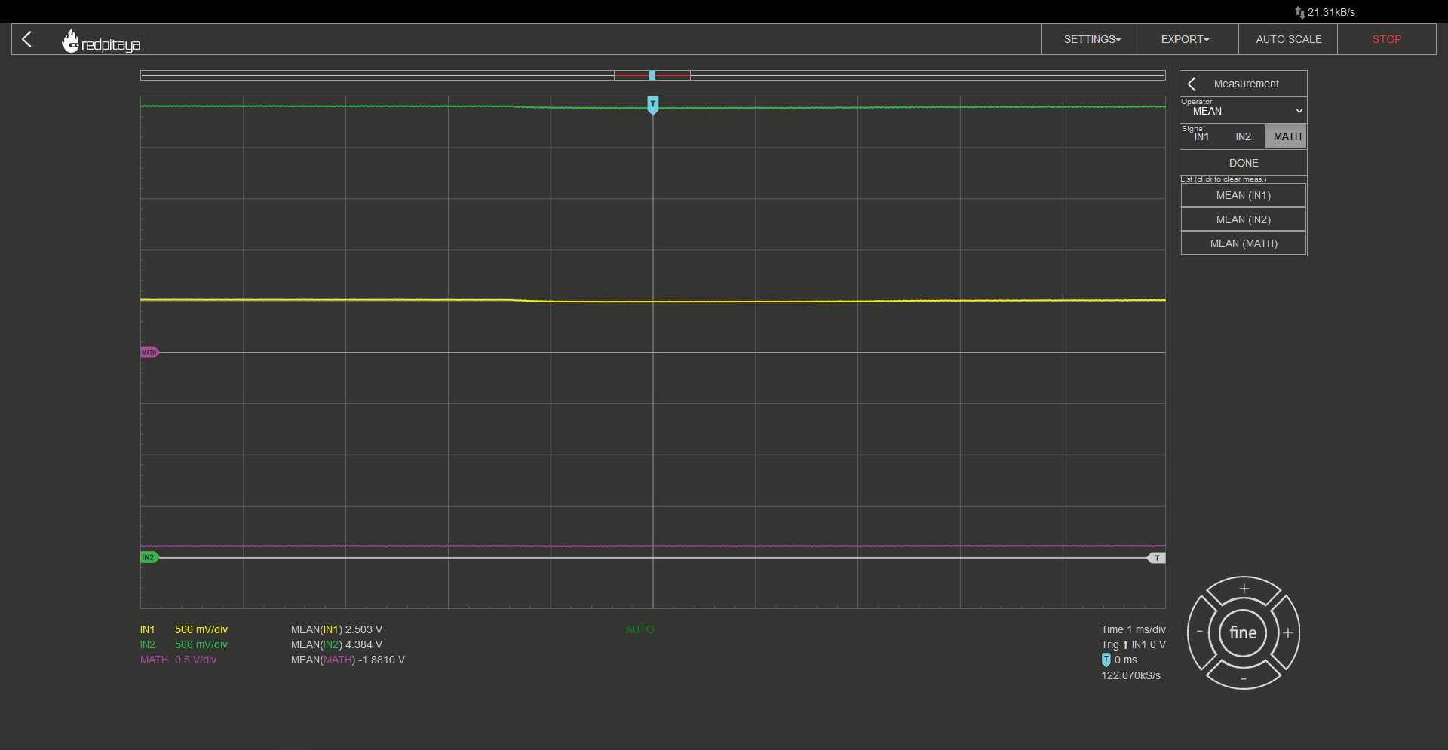Image resolution: width=1448 pixels, height=750 pixels.
Task: Click the IN2 channel offset marker
Action: click(149, 558)
